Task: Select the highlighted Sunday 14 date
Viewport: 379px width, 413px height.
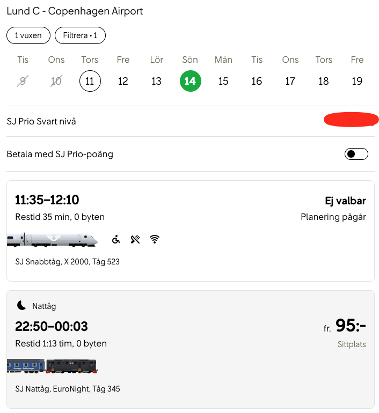Action: point(190,82)
